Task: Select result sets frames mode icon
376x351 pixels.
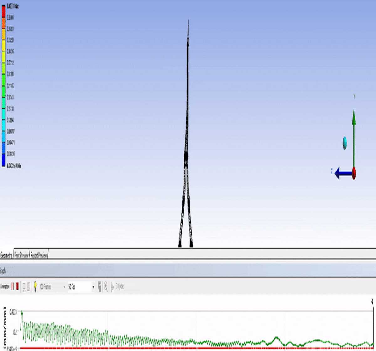Action: (29, 287)
